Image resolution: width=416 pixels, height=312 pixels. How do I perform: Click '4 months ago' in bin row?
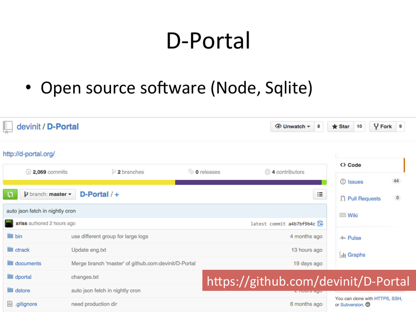(x=306, y=236)
